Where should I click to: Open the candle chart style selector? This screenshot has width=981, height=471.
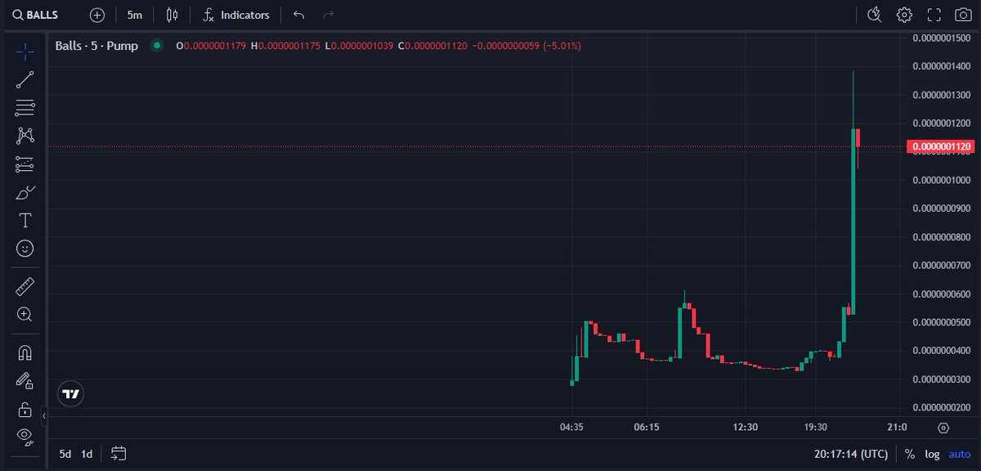172,14
